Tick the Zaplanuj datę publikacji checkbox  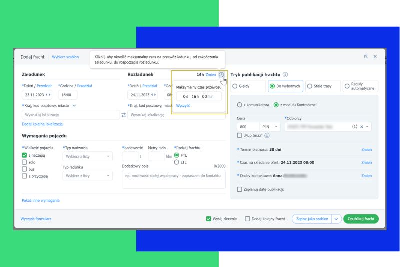pyautogui.click(x=240, y=189)
